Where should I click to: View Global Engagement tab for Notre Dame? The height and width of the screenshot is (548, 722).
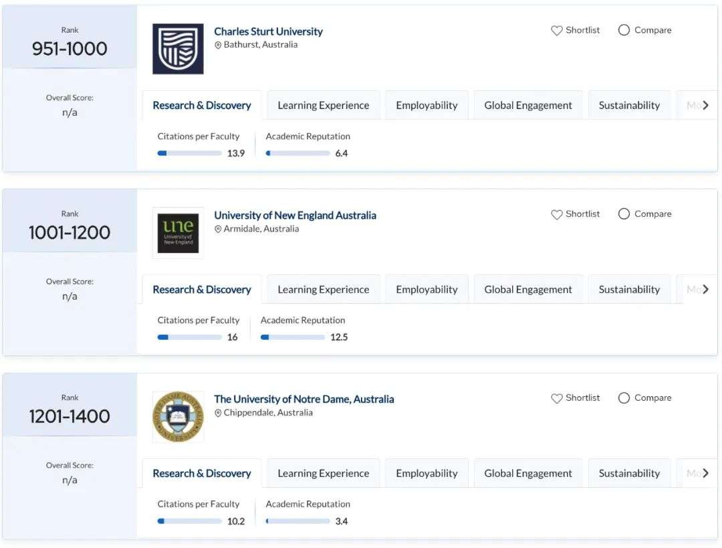pyautogui.click(x=527, y=473)
